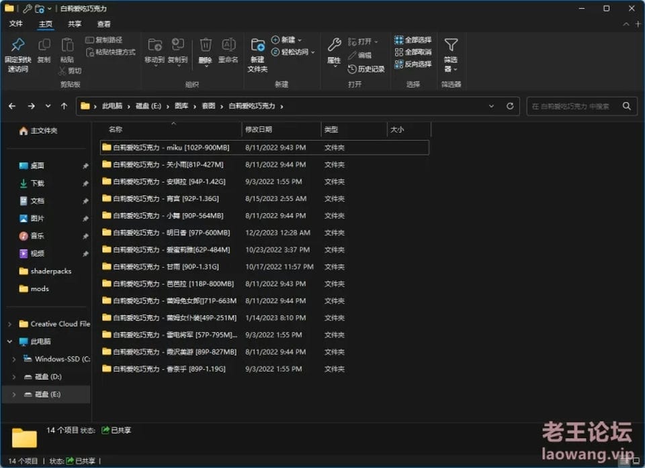Expand Windows-SSD (C:) drive node
The height and width of the screenshot is (468, 645).
coord(14,359)
